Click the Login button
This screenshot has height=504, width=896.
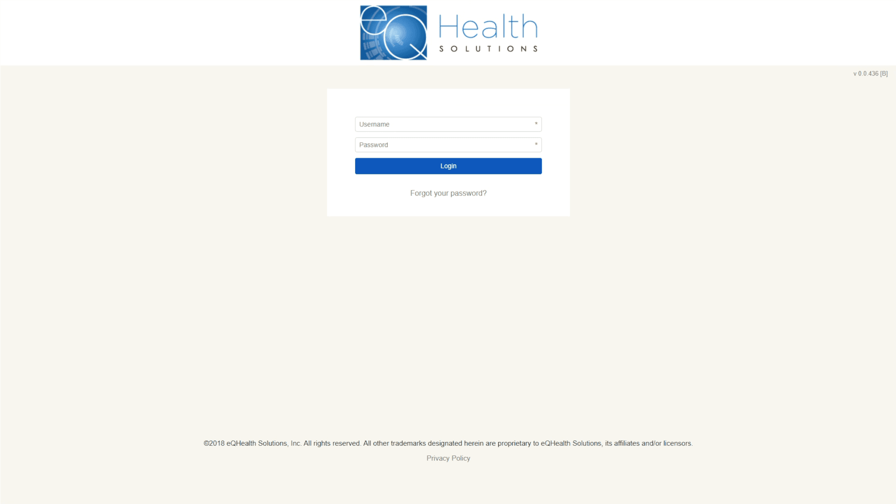448,166
